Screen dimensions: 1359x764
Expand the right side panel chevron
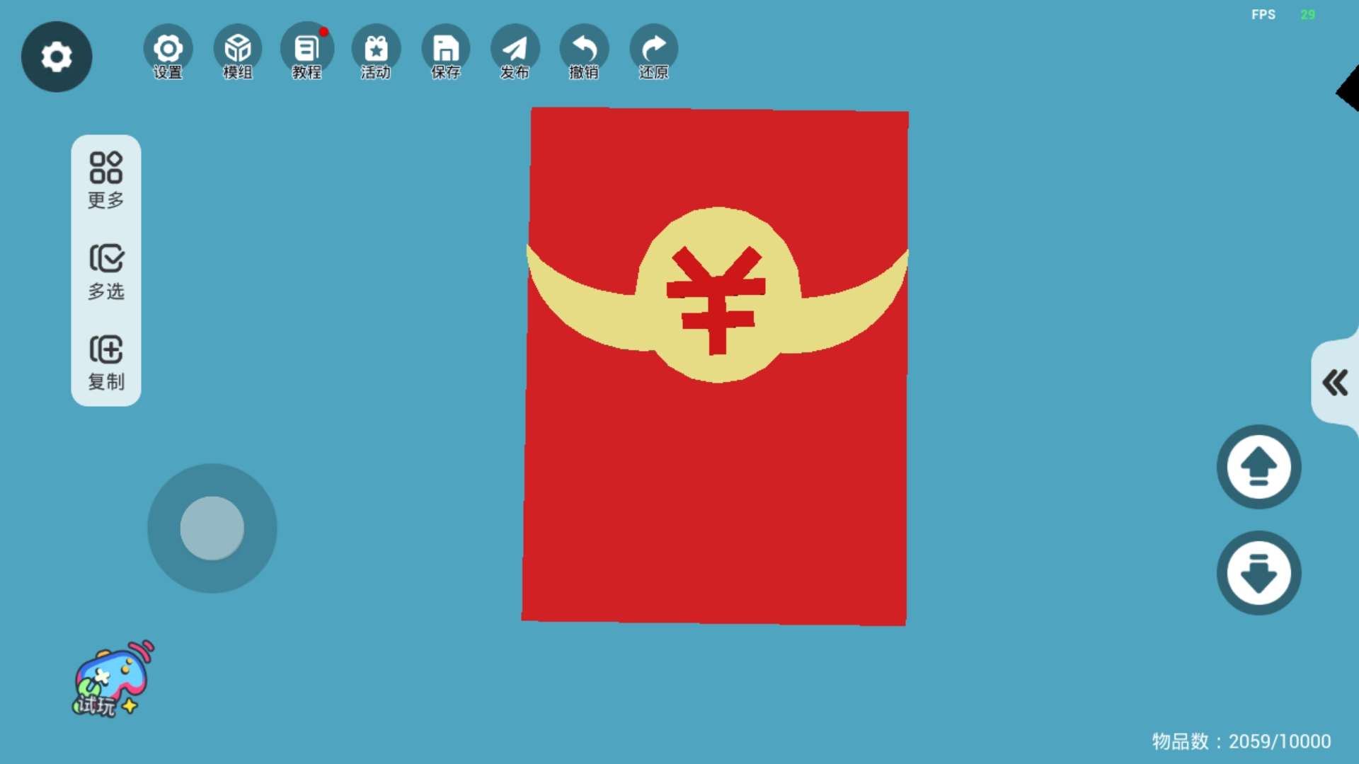(x=1335, y=383)
